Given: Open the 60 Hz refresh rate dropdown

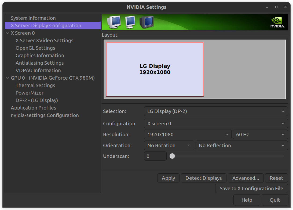Looking at the screenshot, I should (x=260, y=134).
